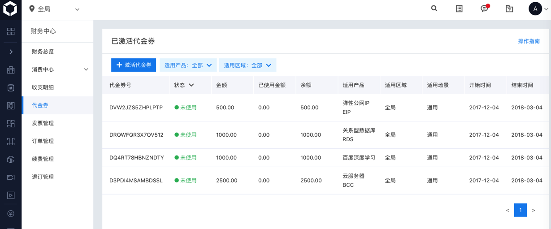Expand the left sidebar with arrow
Image resolution: width=551 pixels, height=229 pixels.
11,52
